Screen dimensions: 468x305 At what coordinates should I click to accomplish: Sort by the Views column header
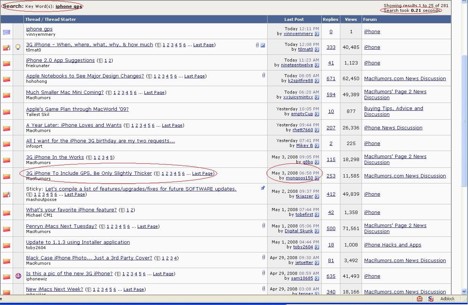click(351, 19)
